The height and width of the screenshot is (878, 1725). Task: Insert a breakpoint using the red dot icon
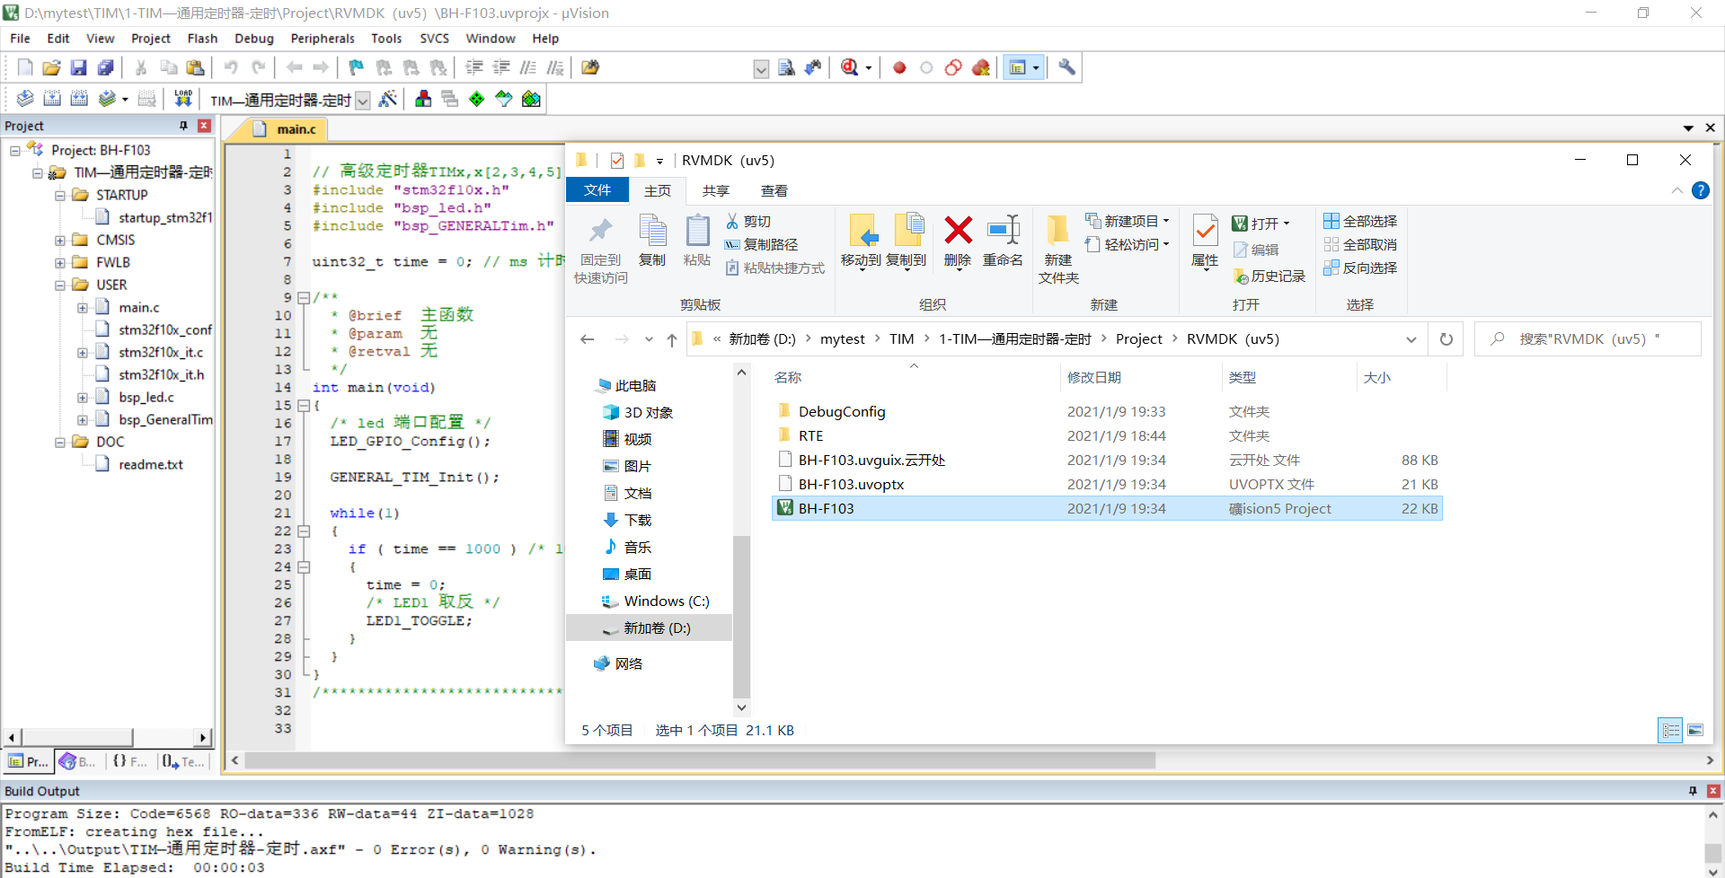click(x=899, y=67)
